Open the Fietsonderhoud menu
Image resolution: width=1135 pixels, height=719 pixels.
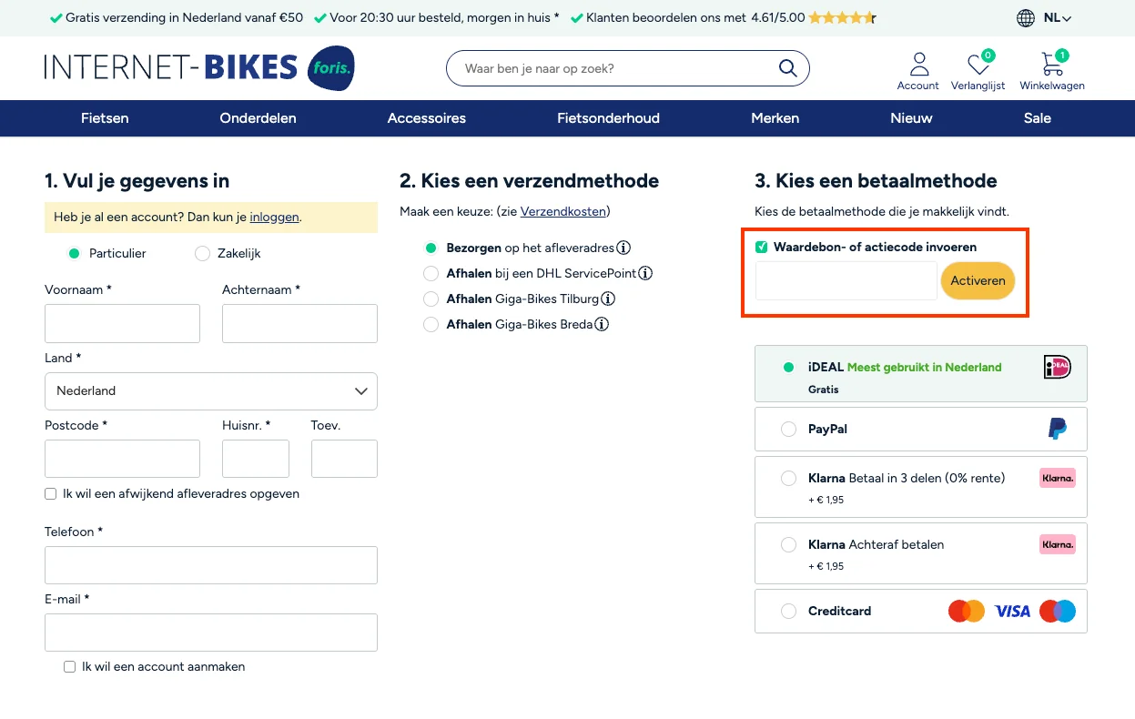pos(608,117)
